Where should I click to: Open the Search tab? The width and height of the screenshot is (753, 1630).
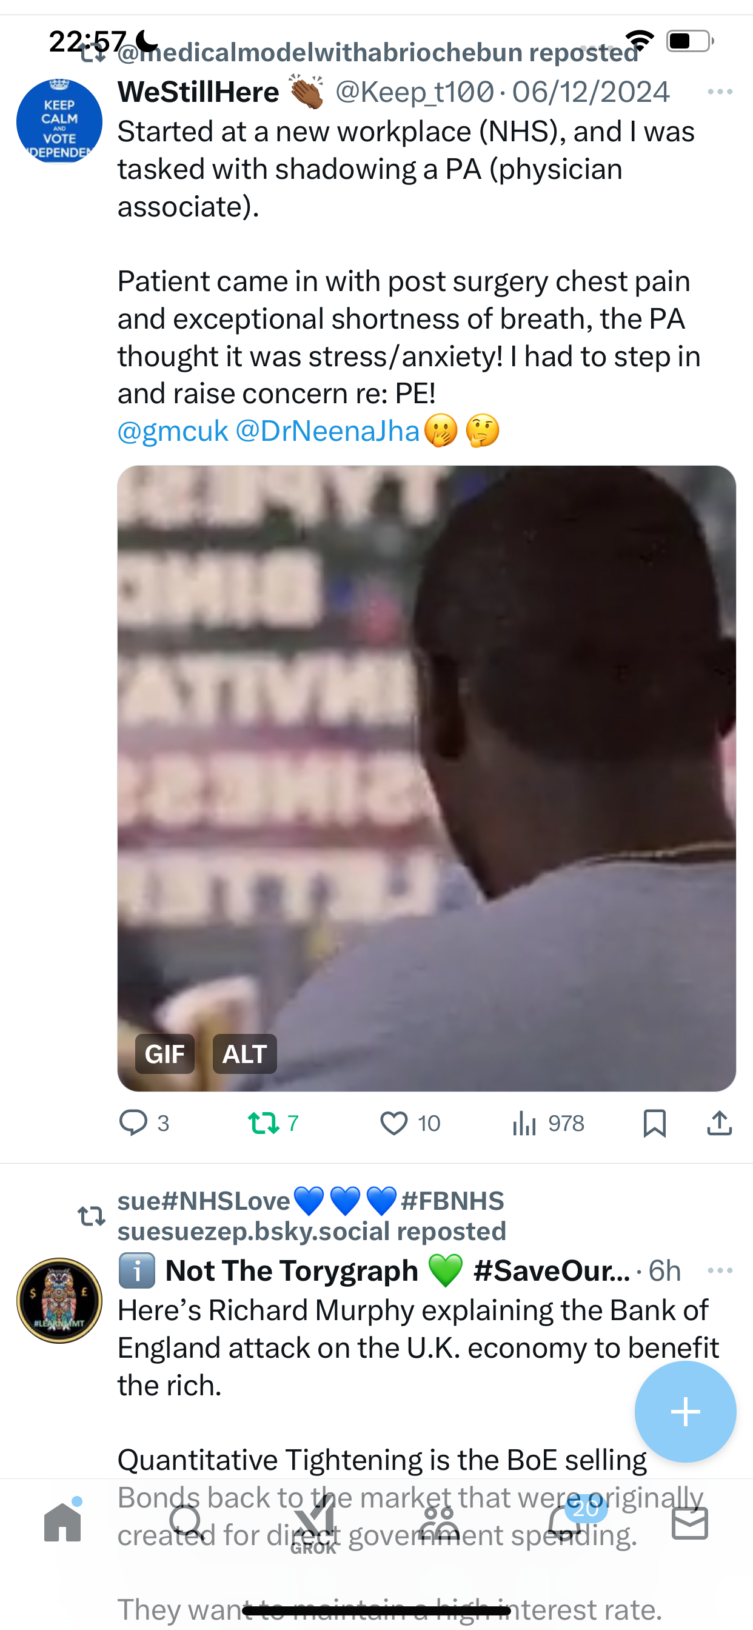[x=187, y=1523]
